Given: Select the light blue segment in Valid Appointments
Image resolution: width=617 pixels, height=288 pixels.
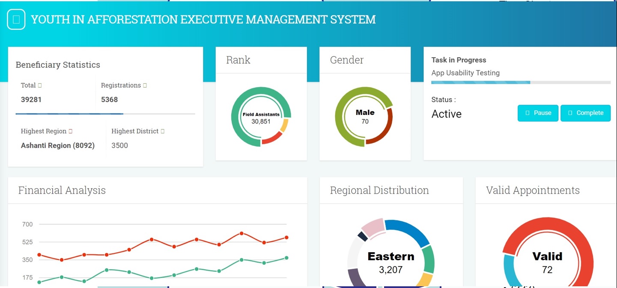Looking at the screenshot, I should [x=510, y=270].
